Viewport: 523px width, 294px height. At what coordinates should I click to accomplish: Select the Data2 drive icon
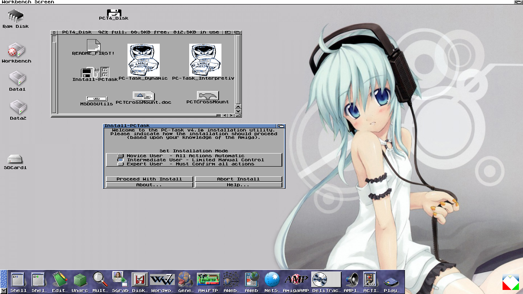(x=18, y=110)
